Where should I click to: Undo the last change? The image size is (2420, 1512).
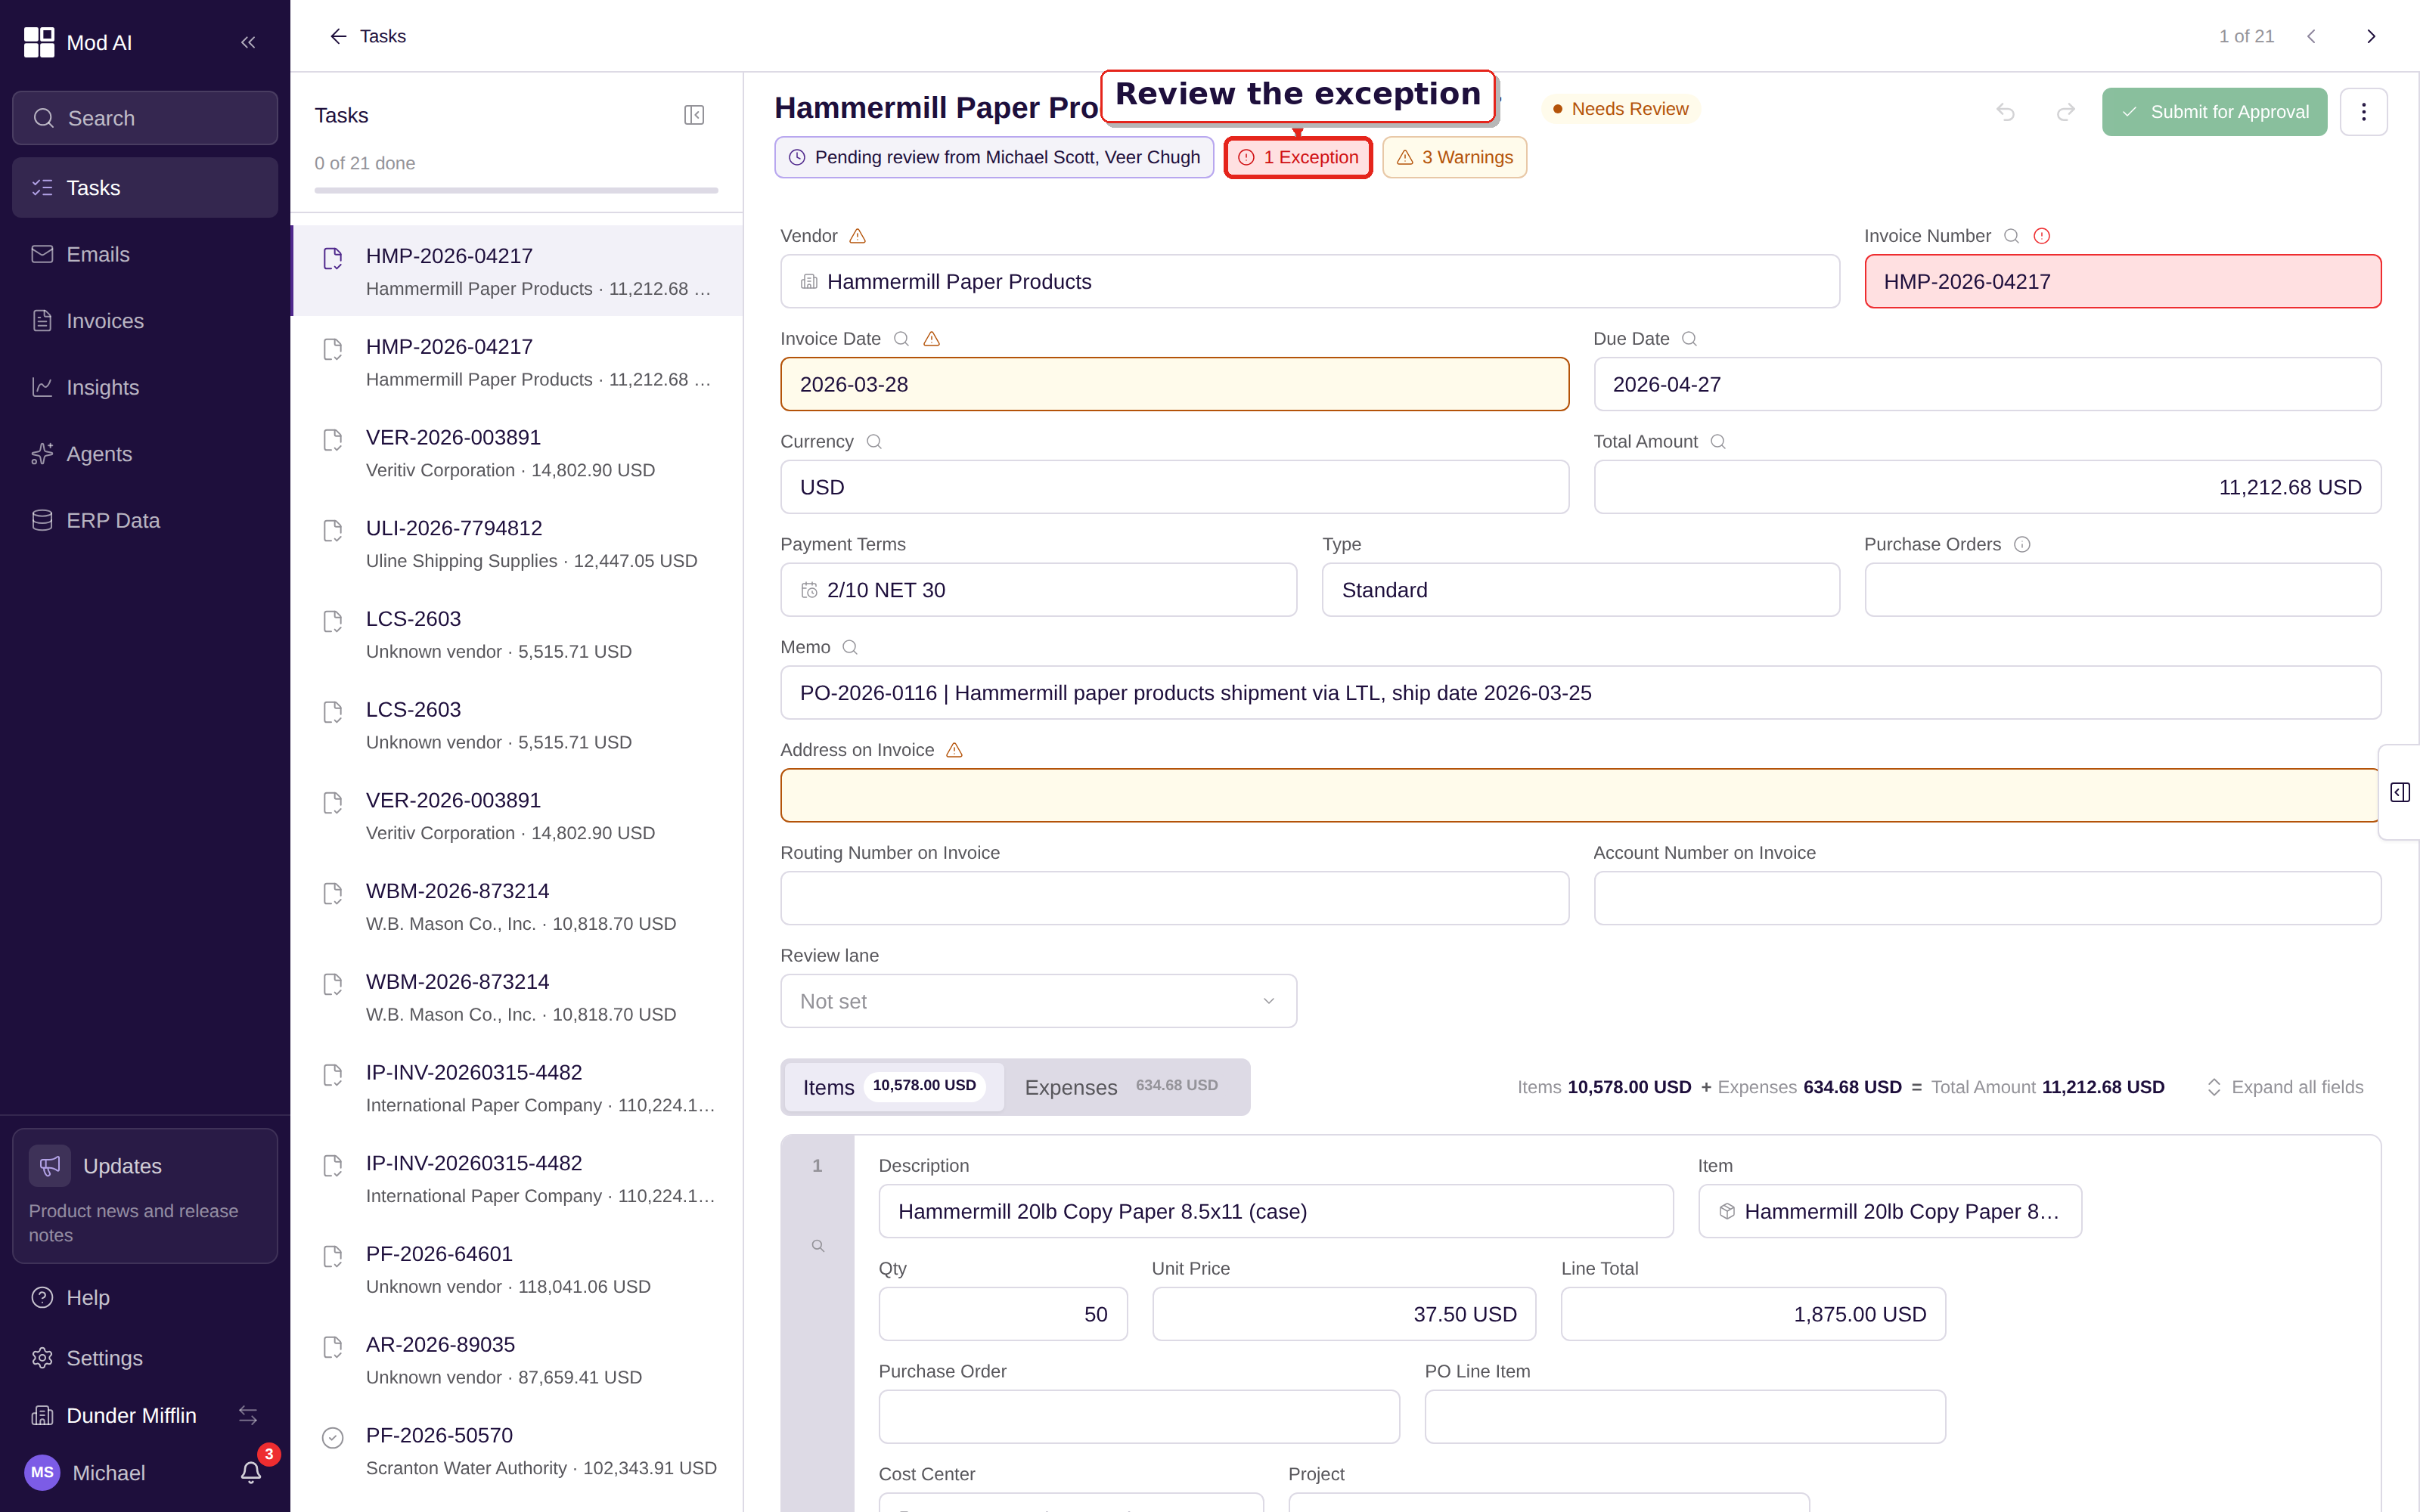(x=2005, y=112)
